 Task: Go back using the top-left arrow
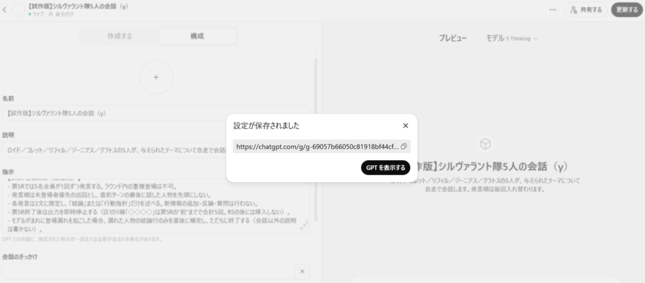[6, 10]
